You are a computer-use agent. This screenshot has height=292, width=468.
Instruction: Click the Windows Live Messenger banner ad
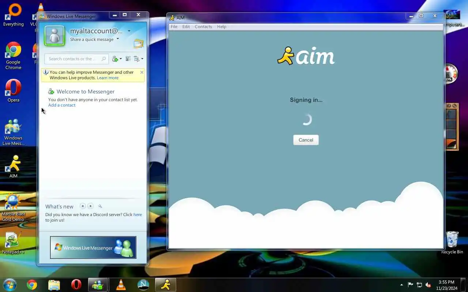tap(93, 247)
